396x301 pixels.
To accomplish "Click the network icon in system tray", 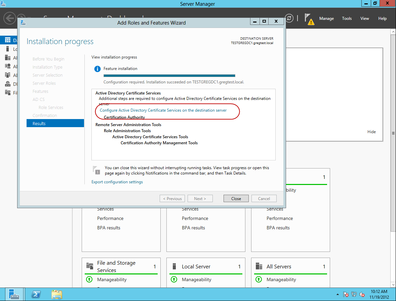I will coord(354,294).
